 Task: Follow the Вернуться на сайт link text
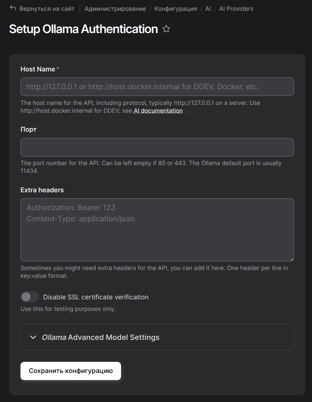click(47, 9)
